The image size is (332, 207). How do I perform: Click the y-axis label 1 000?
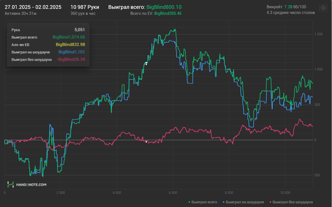[x=318, y=69]
